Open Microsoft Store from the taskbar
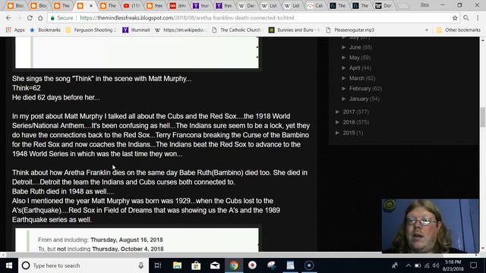This screenshot has width=486, height=273. (196, 265)
